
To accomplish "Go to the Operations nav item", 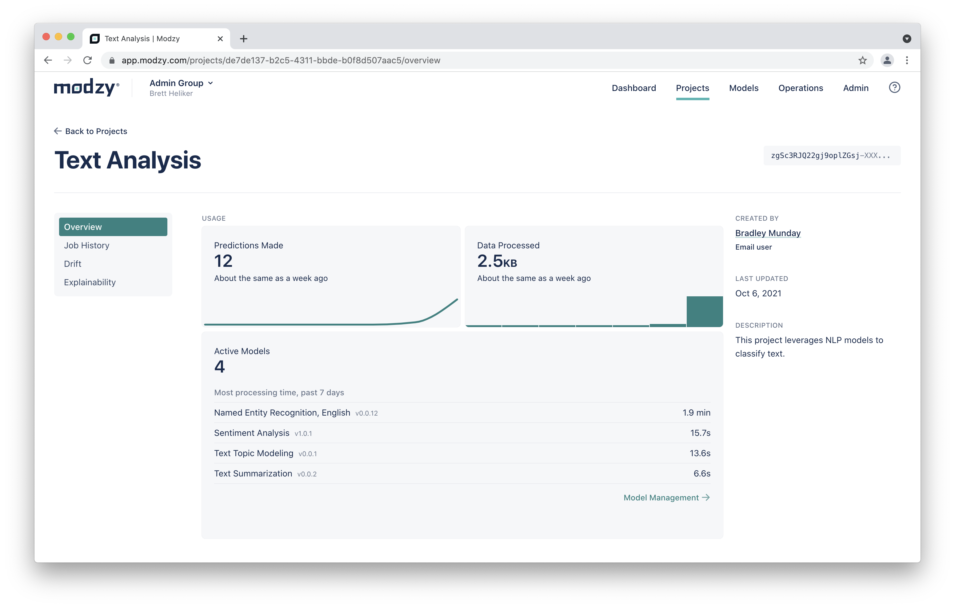I will pyautogui.click(x=800, y=88).
